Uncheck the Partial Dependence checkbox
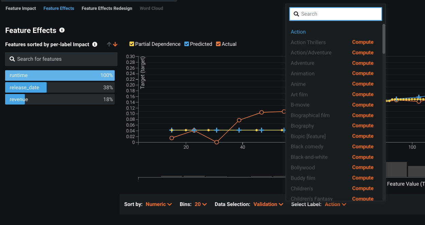Viewport: 425px width, 225px height. tap(132, 44)
